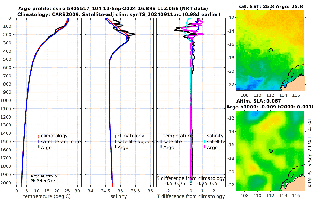313x201 pixels.
Task: Click cyan satellite marker in salinity difference legend
Action: pos(204,142)
